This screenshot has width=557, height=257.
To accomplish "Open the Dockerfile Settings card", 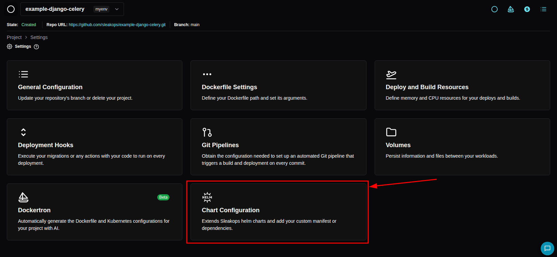I will coord(278,85).
